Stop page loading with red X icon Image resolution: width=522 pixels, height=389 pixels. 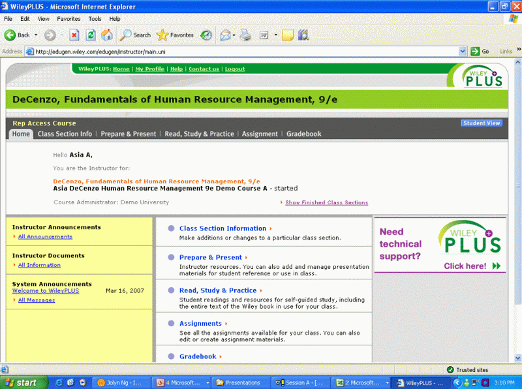click(x=74, y=35)
